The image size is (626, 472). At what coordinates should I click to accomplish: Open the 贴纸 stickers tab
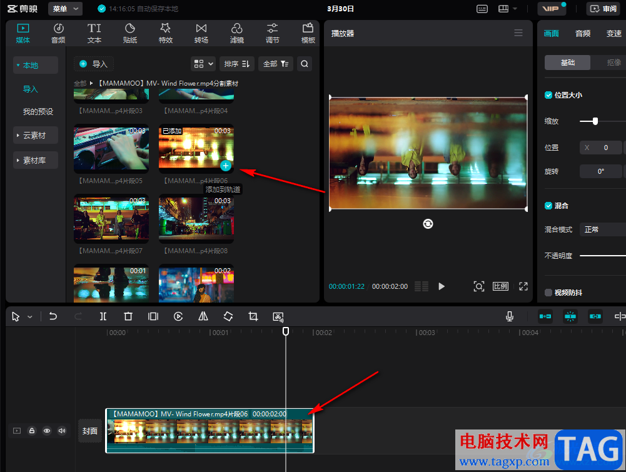pyautogui.click(x=129, y=34)
